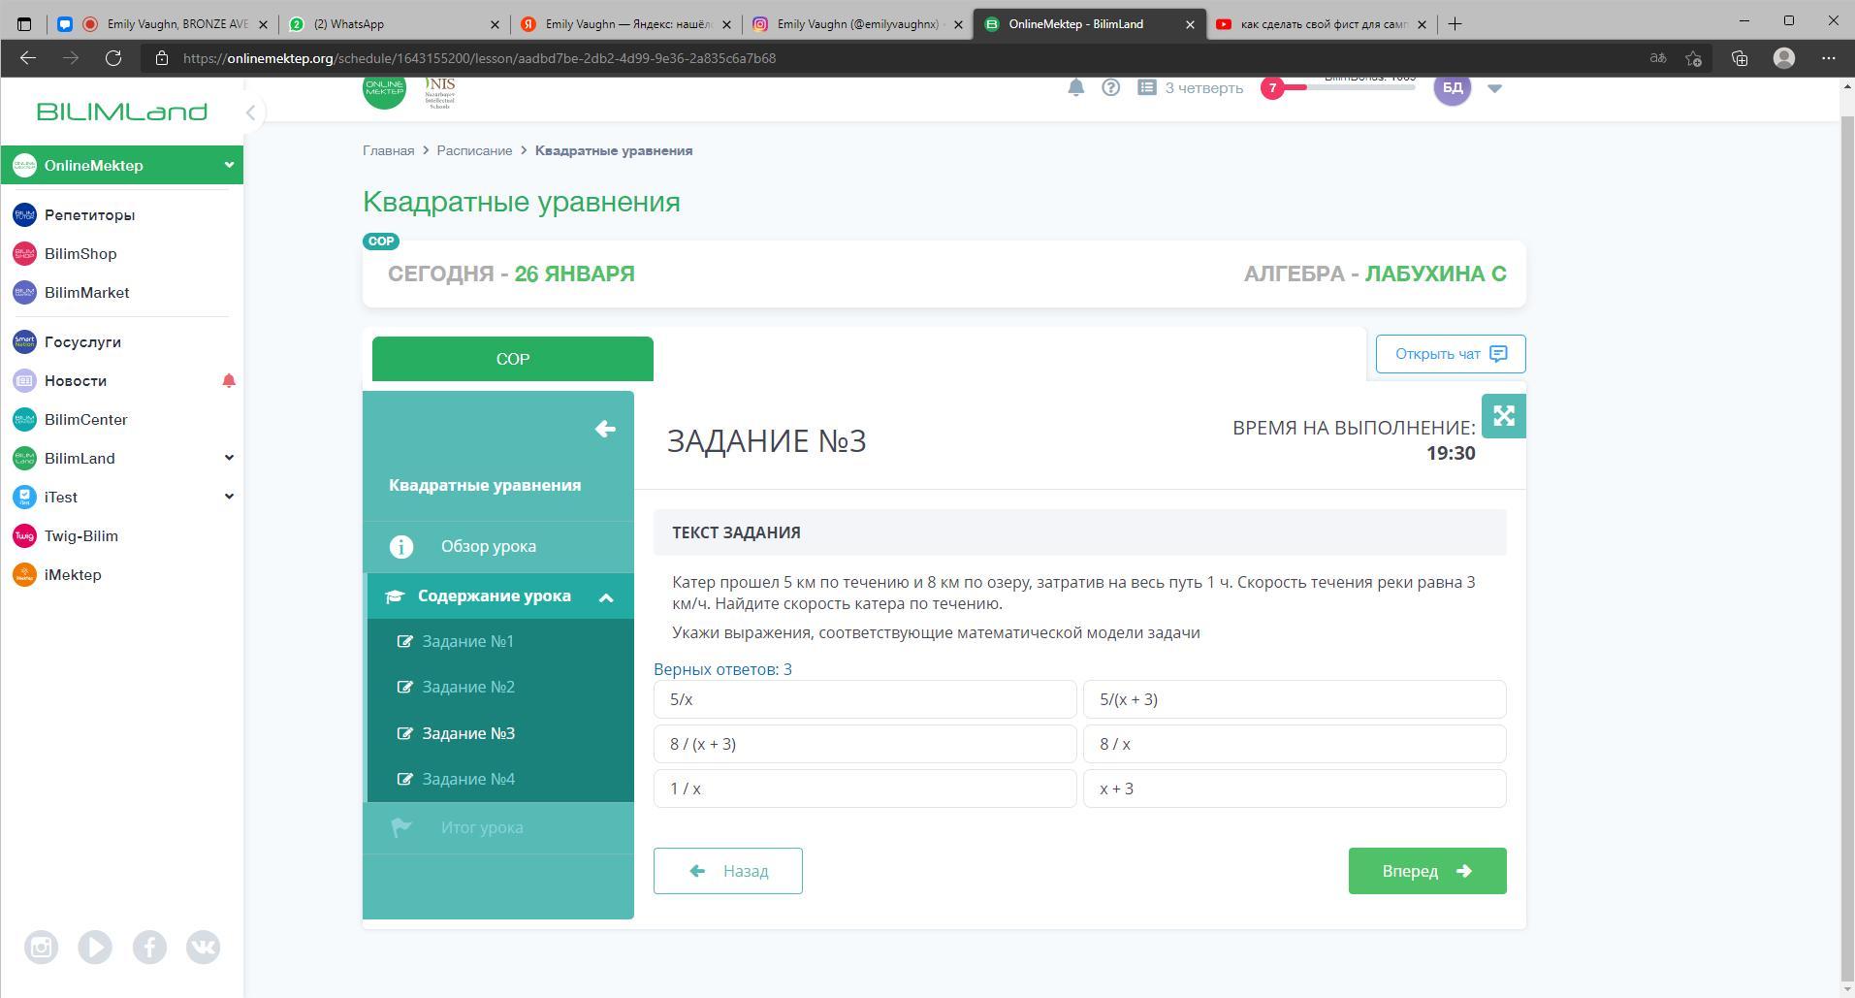
Task: Reload the page
Action: [113, 58]
